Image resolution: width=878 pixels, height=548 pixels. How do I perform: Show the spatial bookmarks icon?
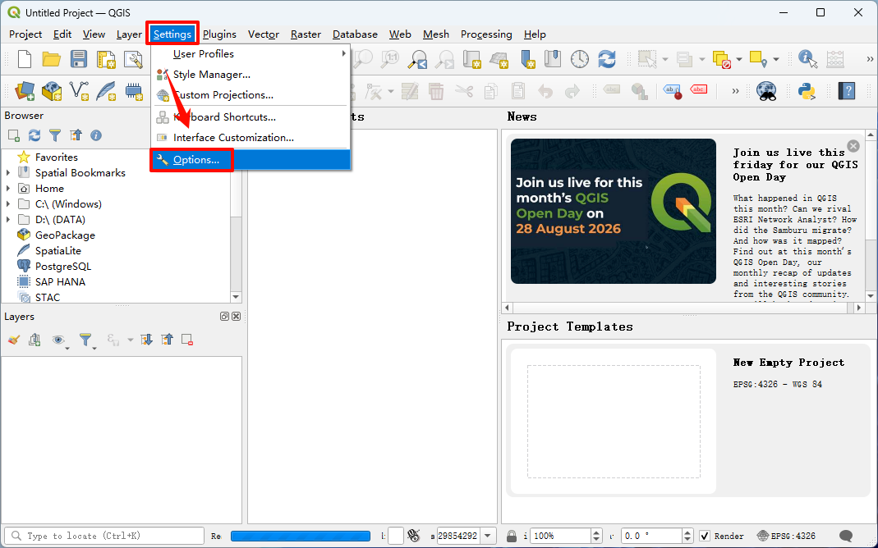tap(554, 59)
